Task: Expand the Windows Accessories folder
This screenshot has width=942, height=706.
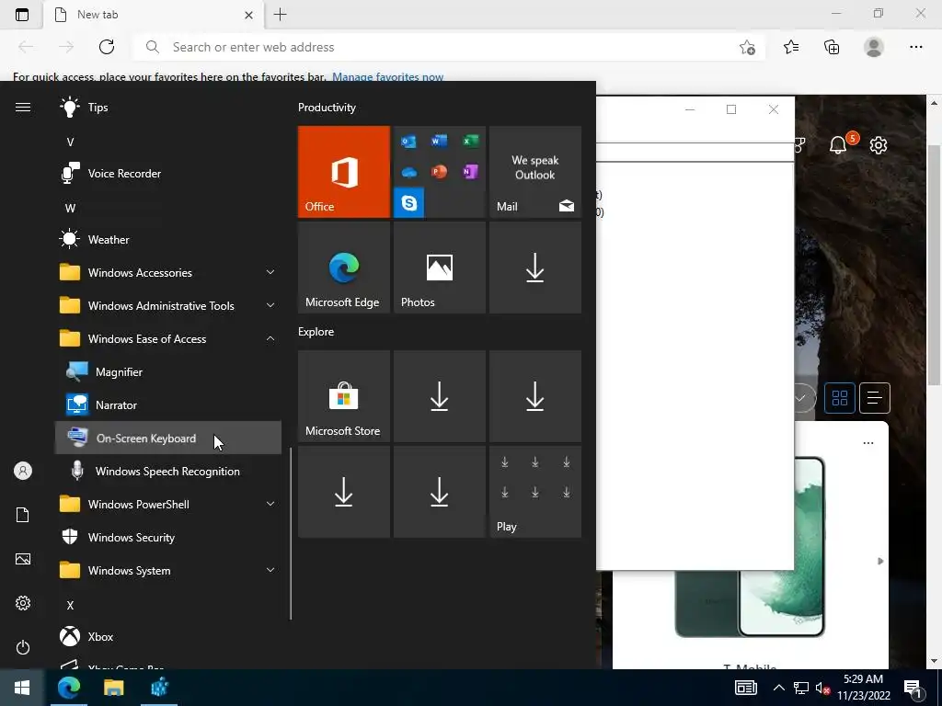Action: click(168, 272)
